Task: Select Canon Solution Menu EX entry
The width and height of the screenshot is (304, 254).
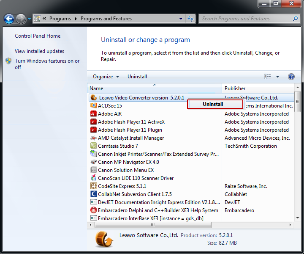Action: [126, 170]
